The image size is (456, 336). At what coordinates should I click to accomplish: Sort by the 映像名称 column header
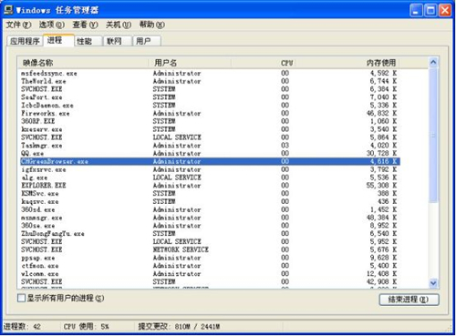83,63
